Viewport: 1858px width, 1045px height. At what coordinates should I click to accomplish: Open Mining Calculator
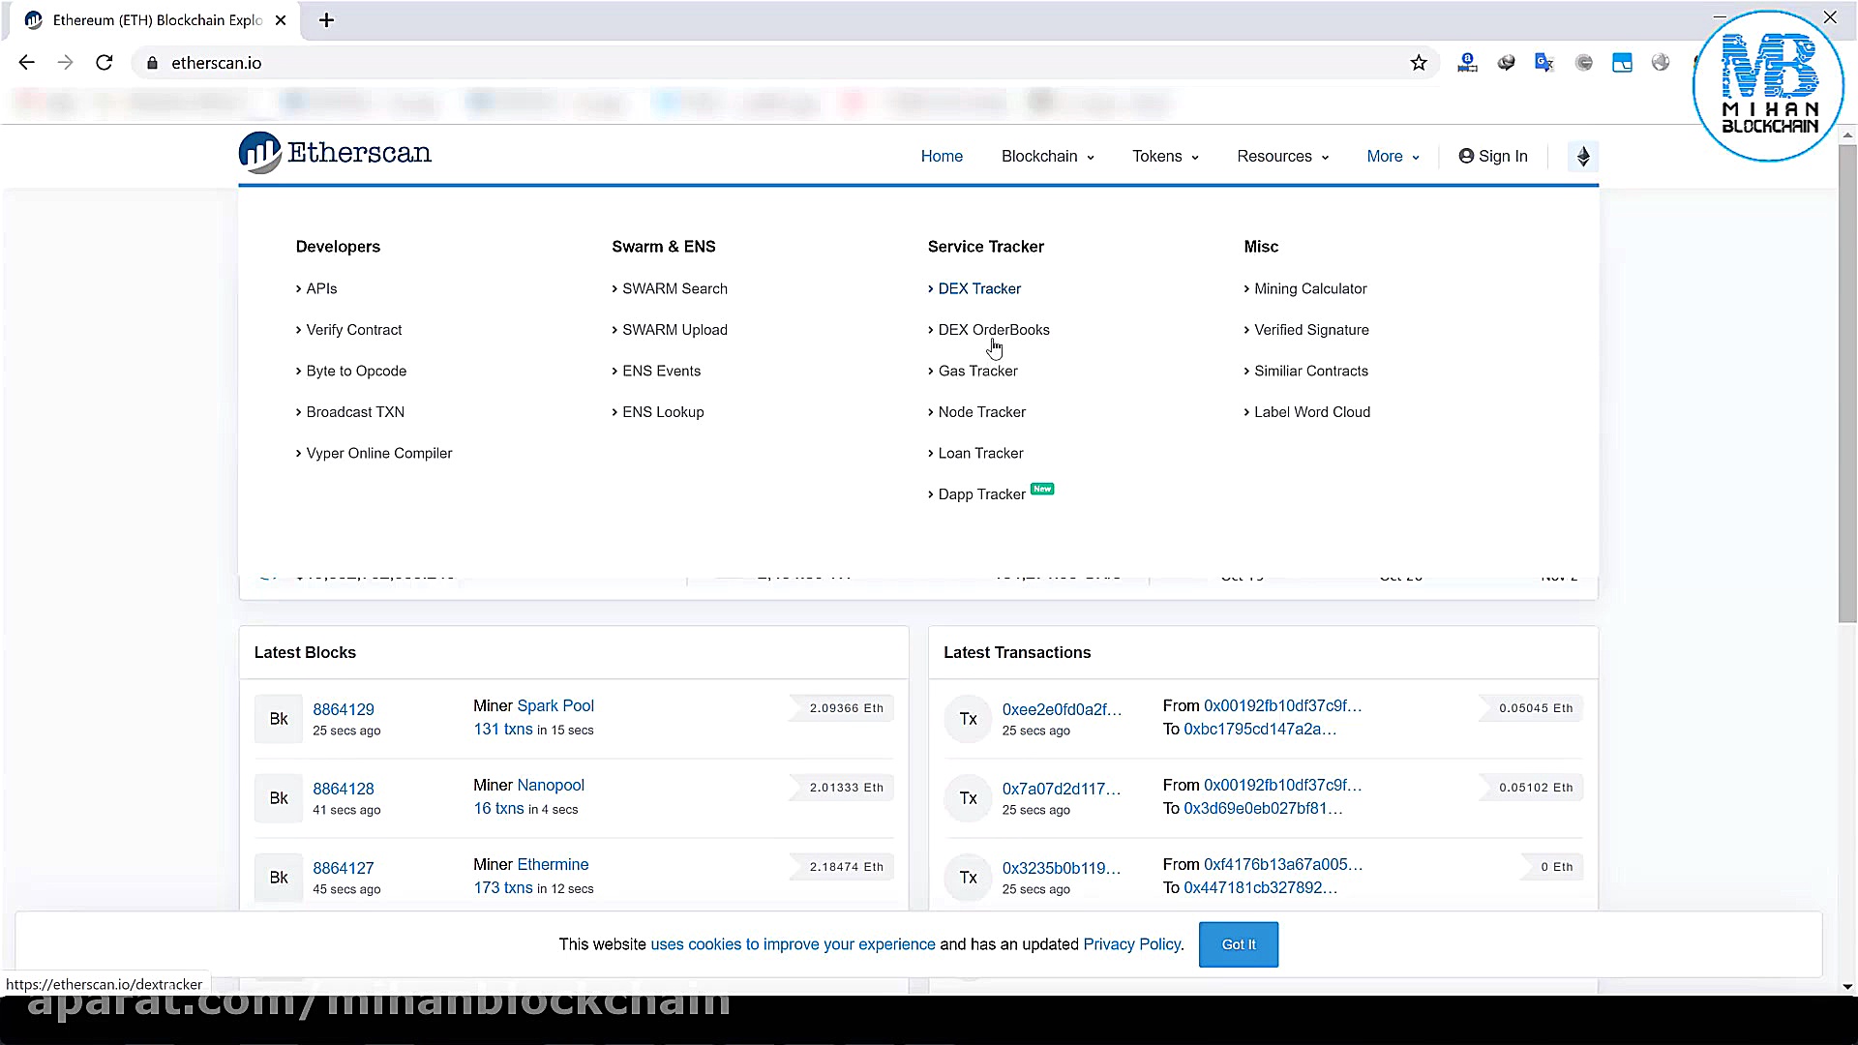tap(1310, 288)
